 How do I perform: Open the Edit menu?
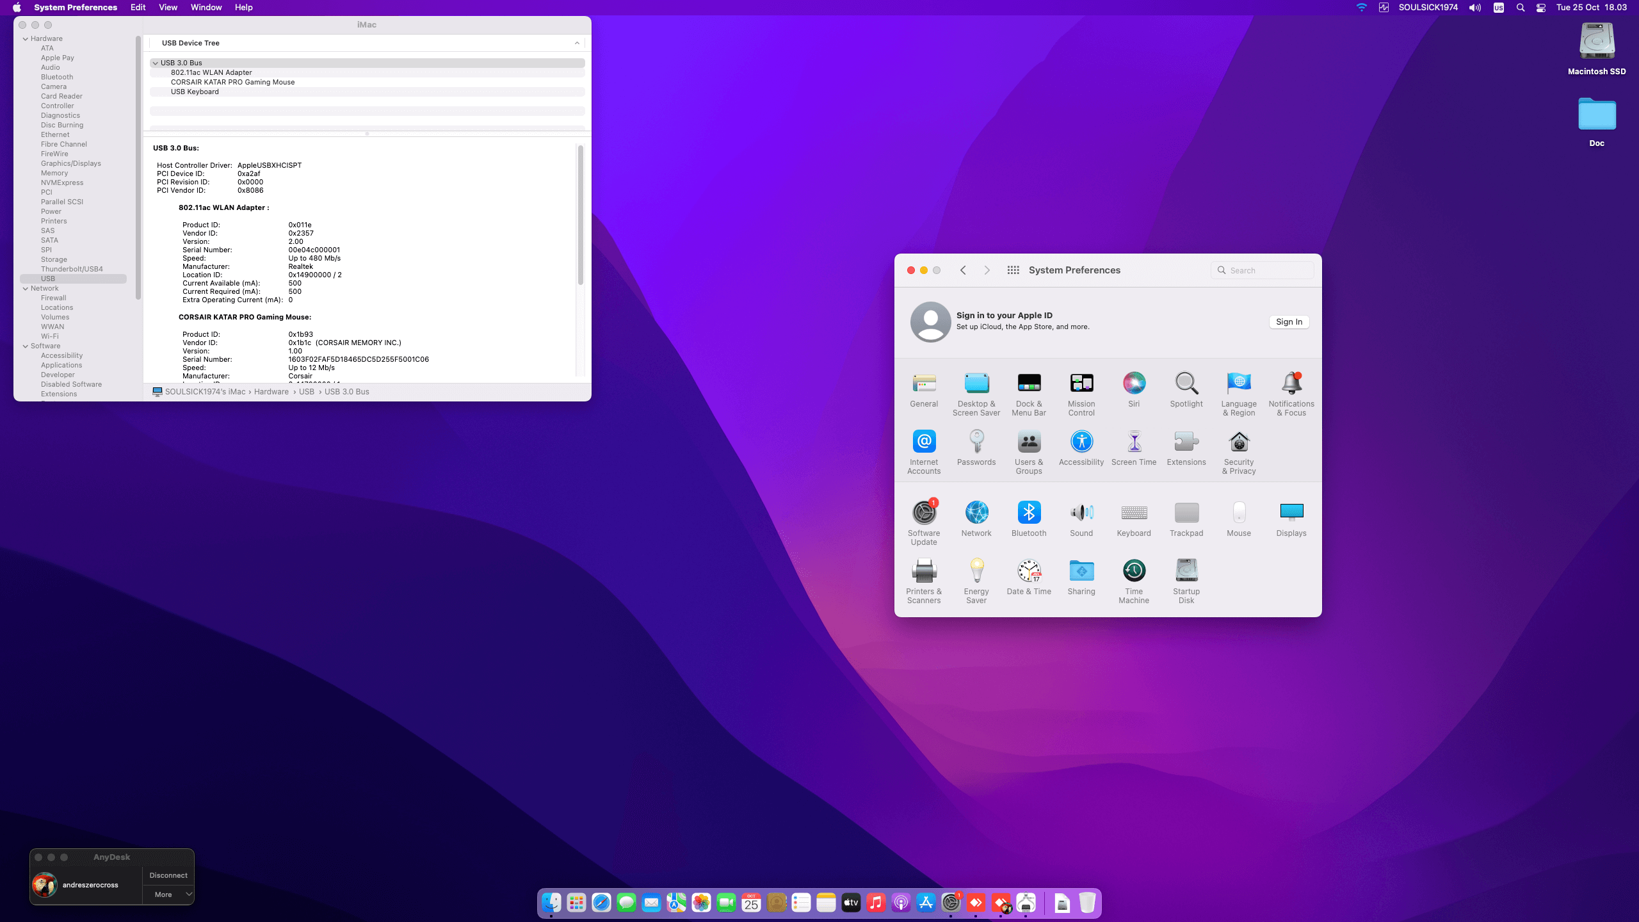click(x=138, y=8)
